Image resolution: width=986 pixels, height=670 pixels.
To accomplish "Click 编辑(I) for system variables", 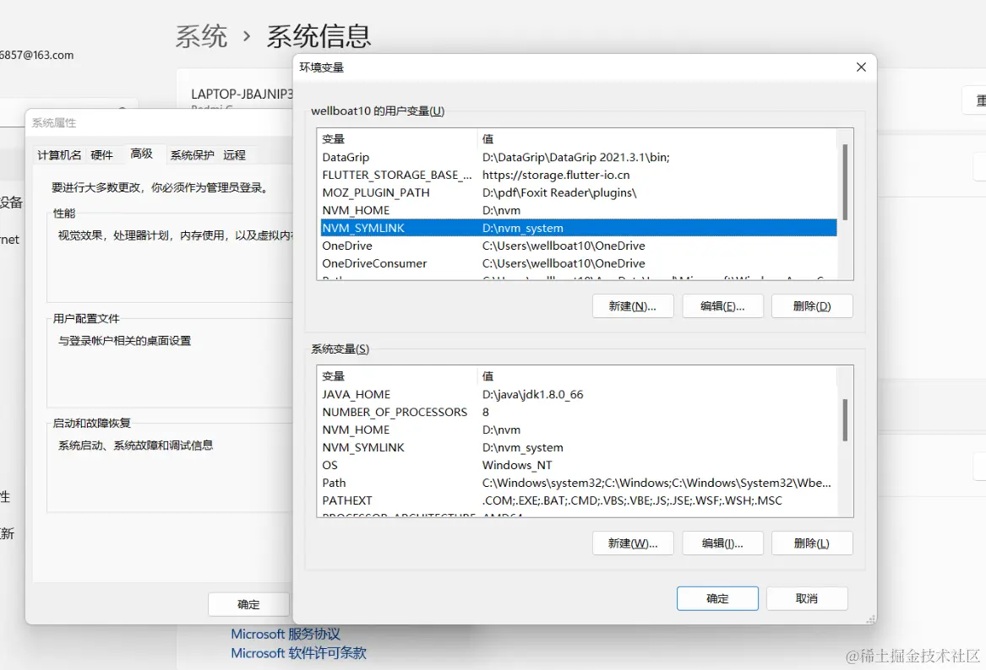I will pyautogui.click(x=722, y=543).
